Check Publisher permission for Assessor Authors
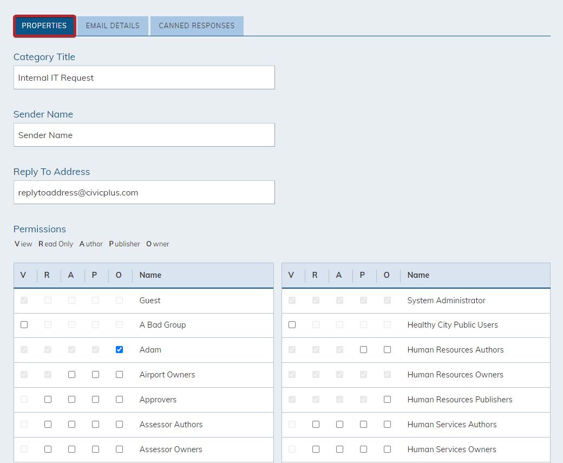The image size is (563, 463). 95,424
